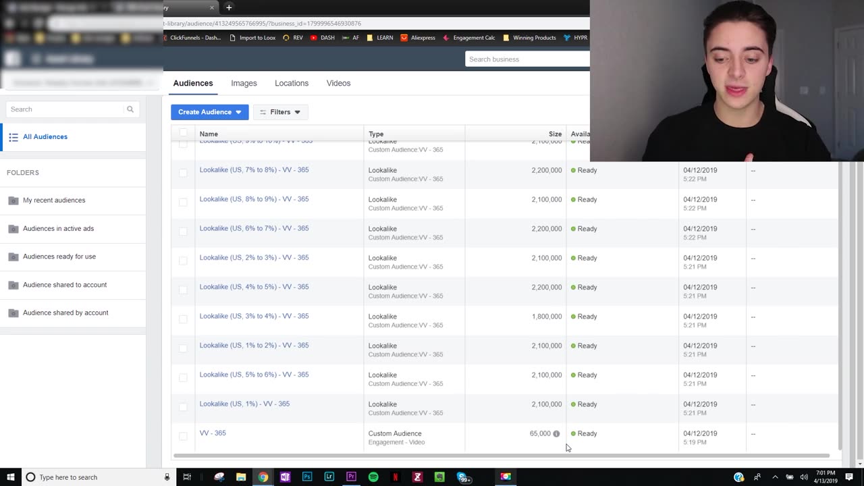Open Lookalike (US, 3% to 4%) - VV - 365
This screenshot has width=864, height=486.
tap(254, 316)
